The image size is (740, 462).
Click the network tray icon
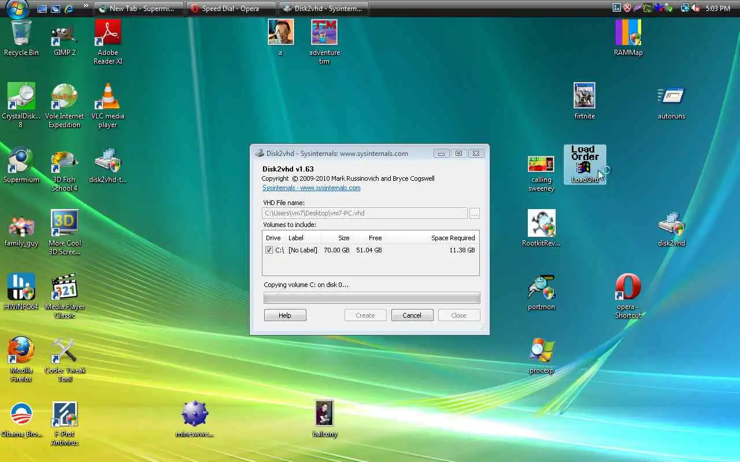click(x=684, y=8)
